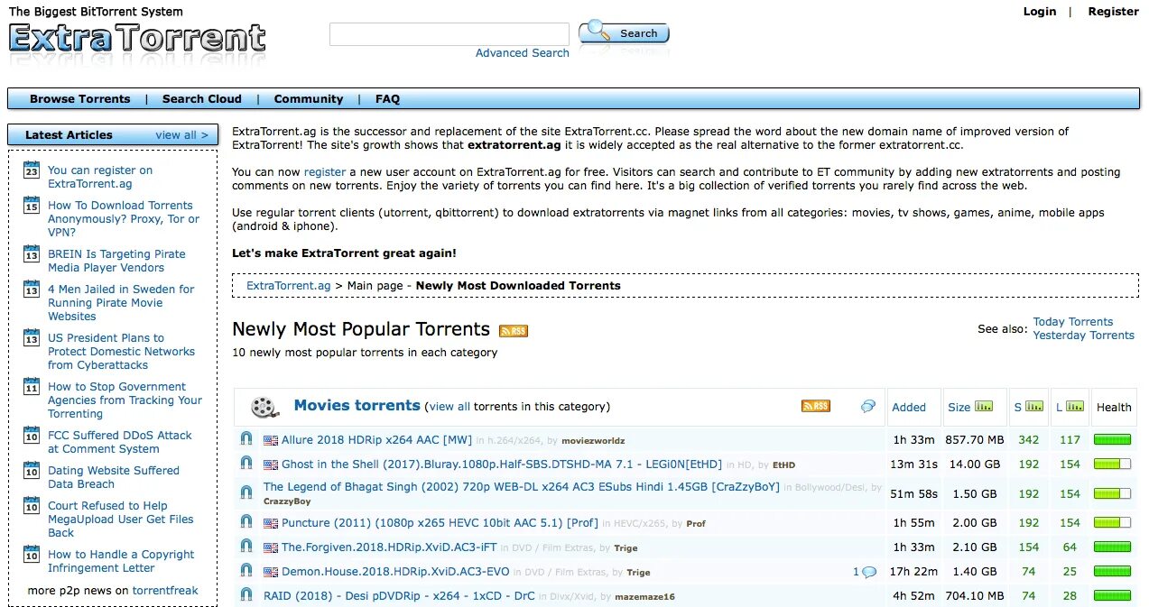Open Yesterday Torrents link

[1084, 336]
